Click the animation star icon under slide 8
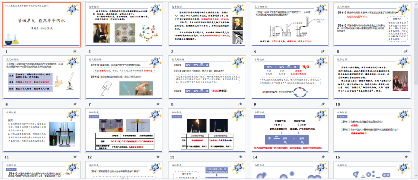 [241, 104]
